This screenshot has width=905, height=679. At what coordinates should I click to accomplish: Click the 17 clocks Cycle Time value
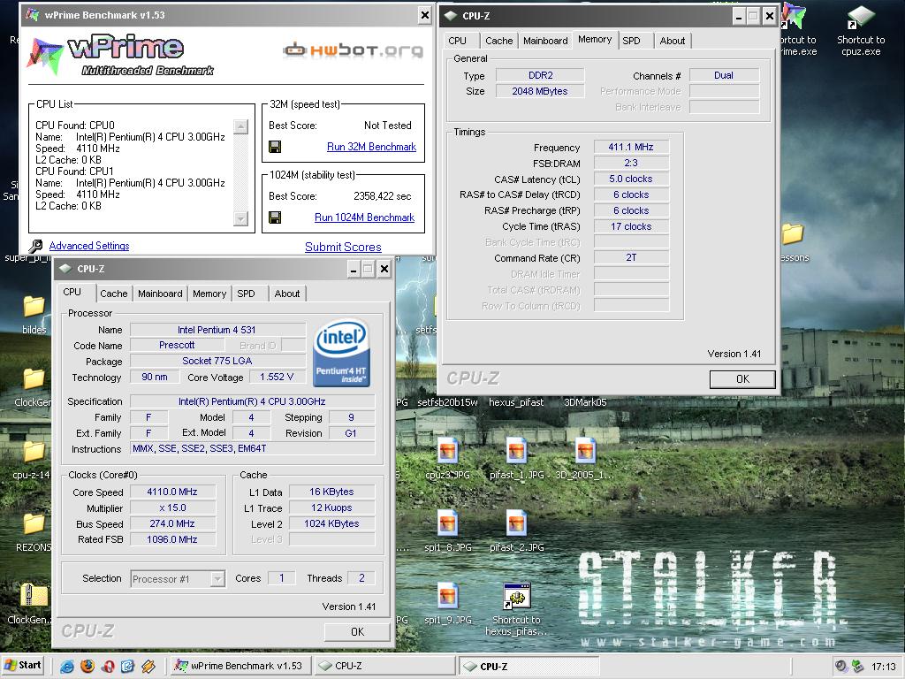[631, 227]
